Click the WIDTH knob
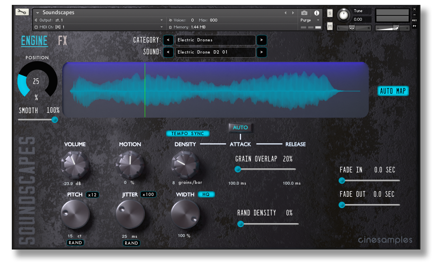This screenshot has height=269, width=433. tap(185, 214)
